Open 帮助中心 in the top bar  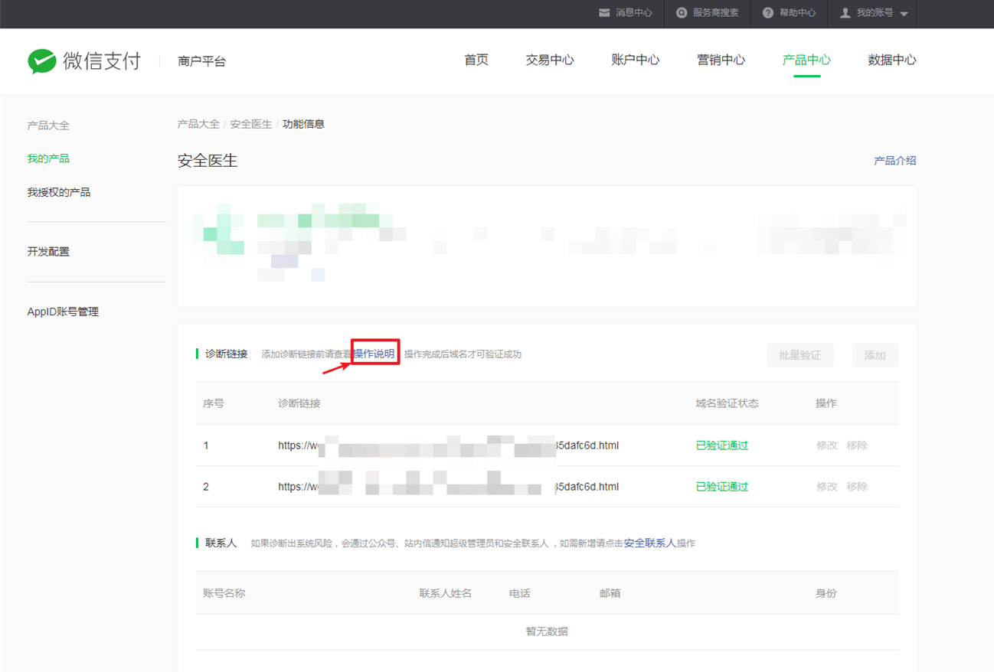(797, 13)
